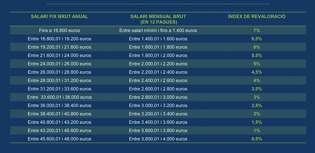Select the "SALARI MENSUAL BRUT" column header
The image size is (315, 153).
pyautogui.click(x=158, y=17)
